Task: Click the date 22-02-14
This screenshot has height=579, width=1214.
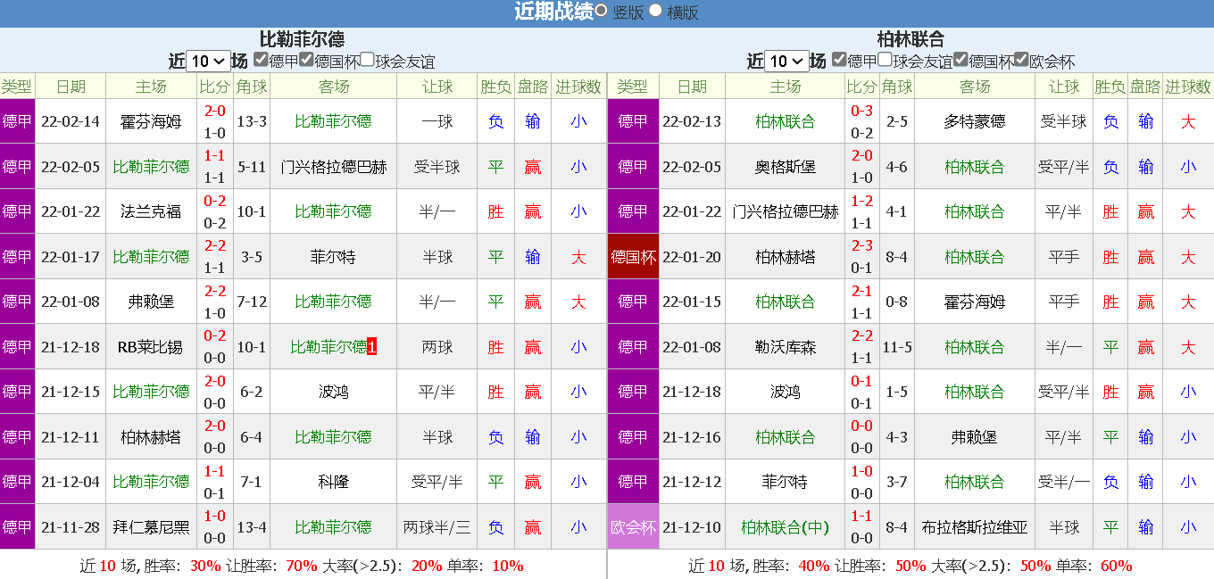Action: 71,121
